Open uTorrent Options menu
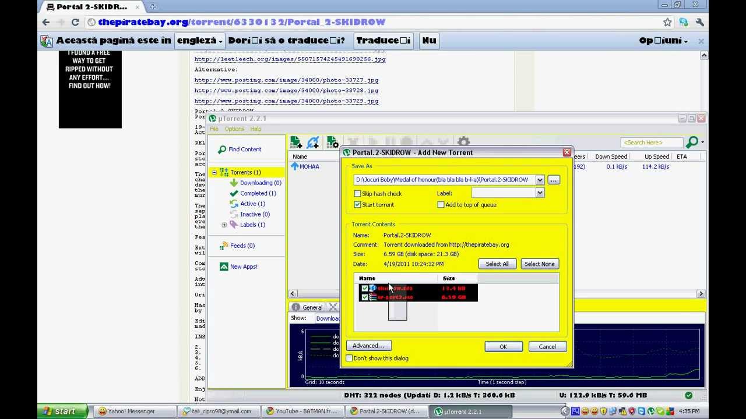This screenshot has height=419, width=746. 234,129
